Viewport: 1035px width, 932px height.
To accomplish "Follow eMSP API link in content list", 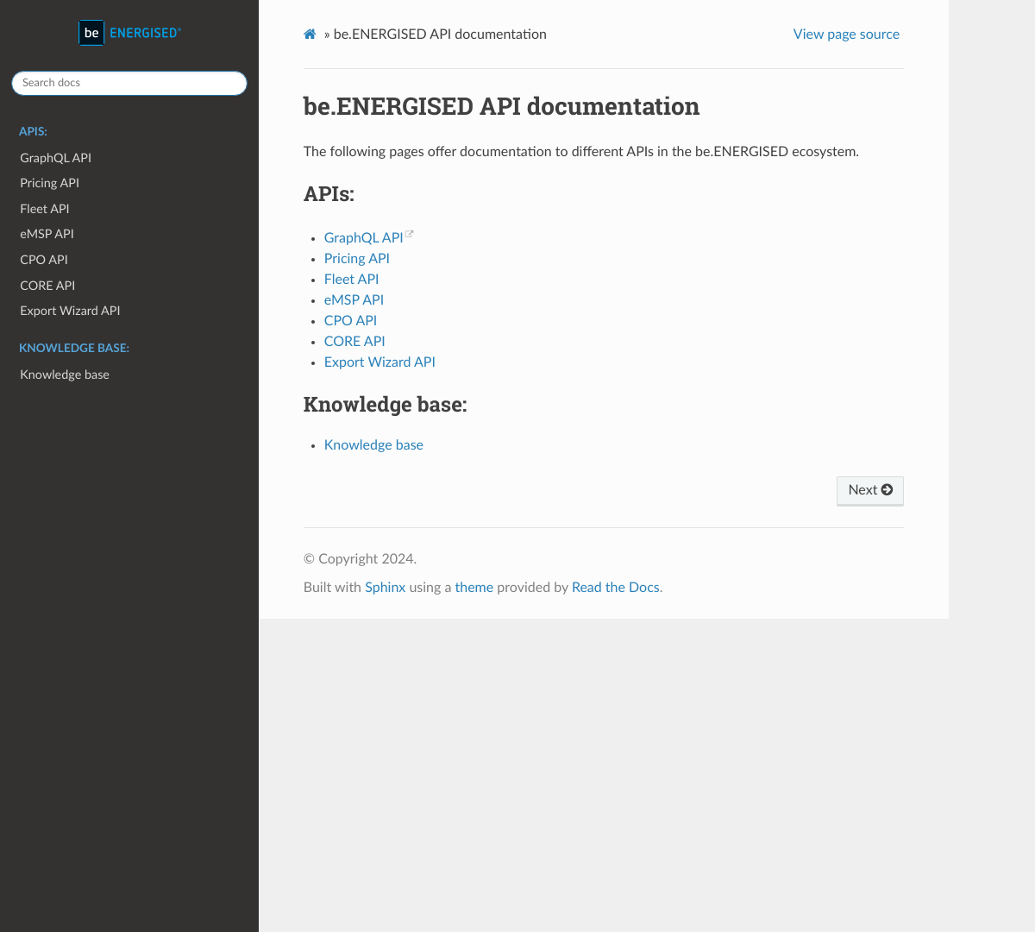I will (354, 299).
